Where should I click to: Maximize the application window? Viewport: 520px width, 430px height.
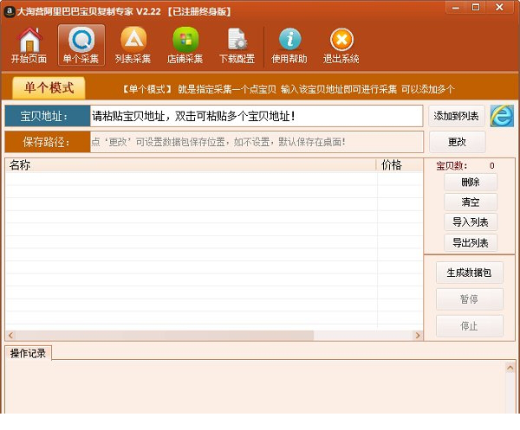pyautogui.click(x=476, y=7)
